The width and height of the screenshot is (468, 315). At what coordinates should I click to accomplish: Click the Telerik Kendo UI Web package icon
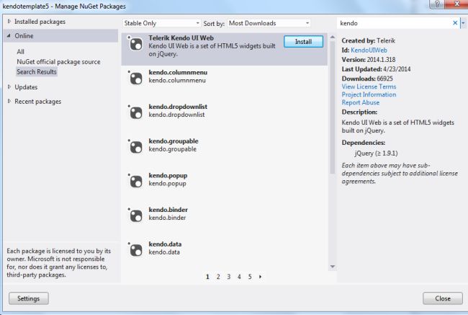pos(136,44)
